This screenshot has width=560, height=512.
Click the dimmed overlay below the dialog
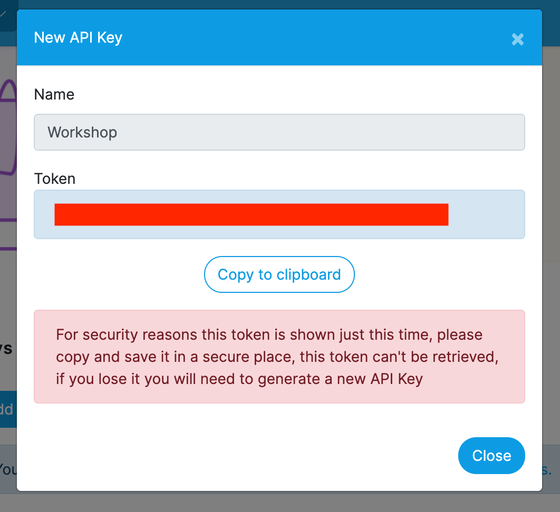pos(280,503)
